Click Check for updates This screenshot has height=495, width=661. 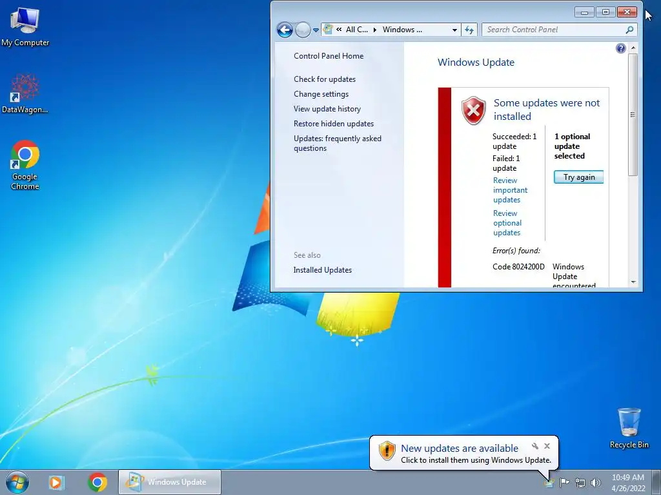(325, 79)
